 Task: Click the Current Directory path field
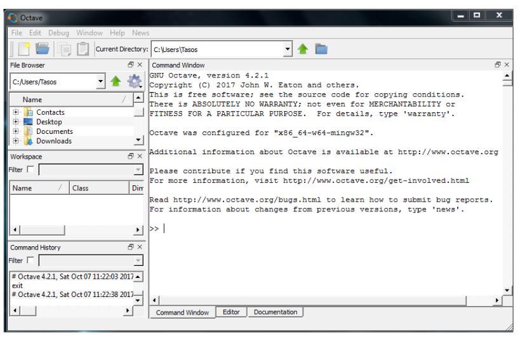click(218, 50)
